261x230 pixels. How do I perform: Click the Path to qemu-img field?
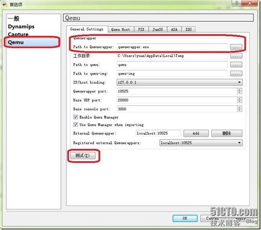[172, 73]
